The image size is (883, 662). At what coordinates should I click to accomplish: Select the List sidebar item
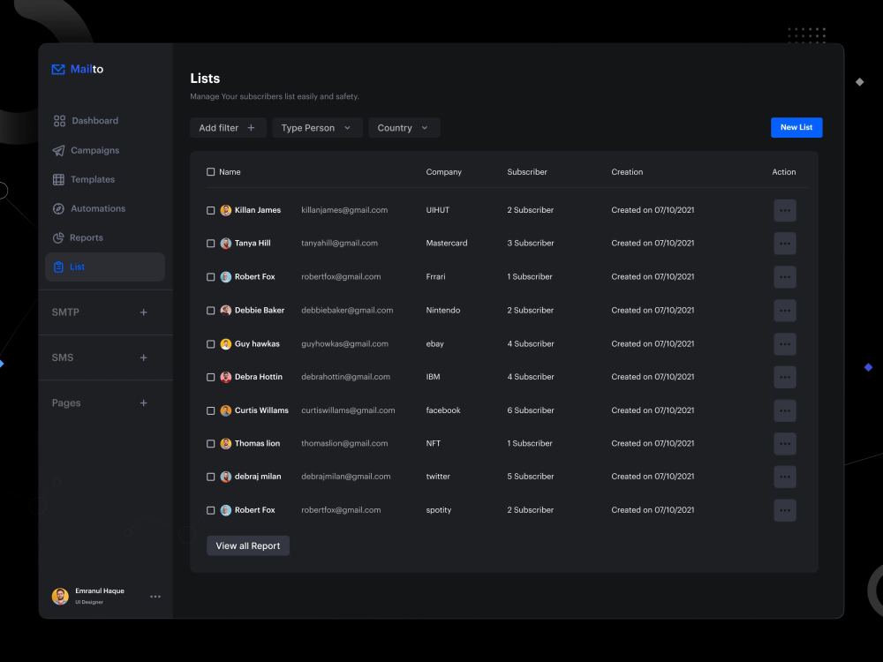(105, 267)
